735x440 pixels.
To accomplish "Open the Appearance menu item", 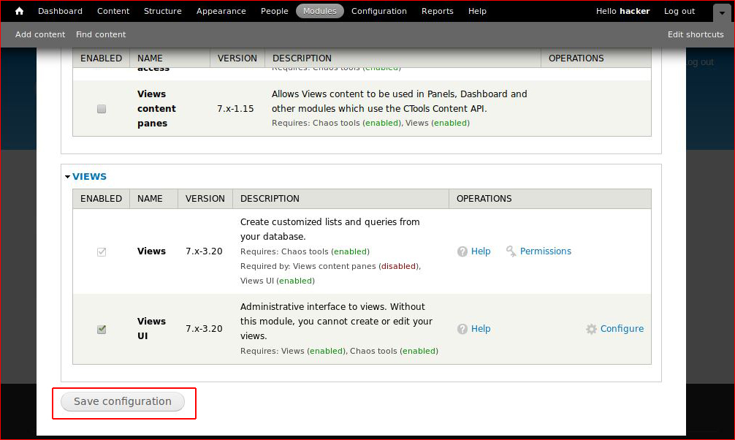I will click(x=221, y=11).
